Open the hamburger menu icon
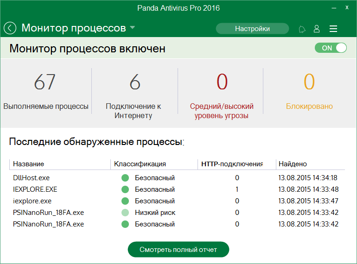The image size is (357, 264). point(333,29)
